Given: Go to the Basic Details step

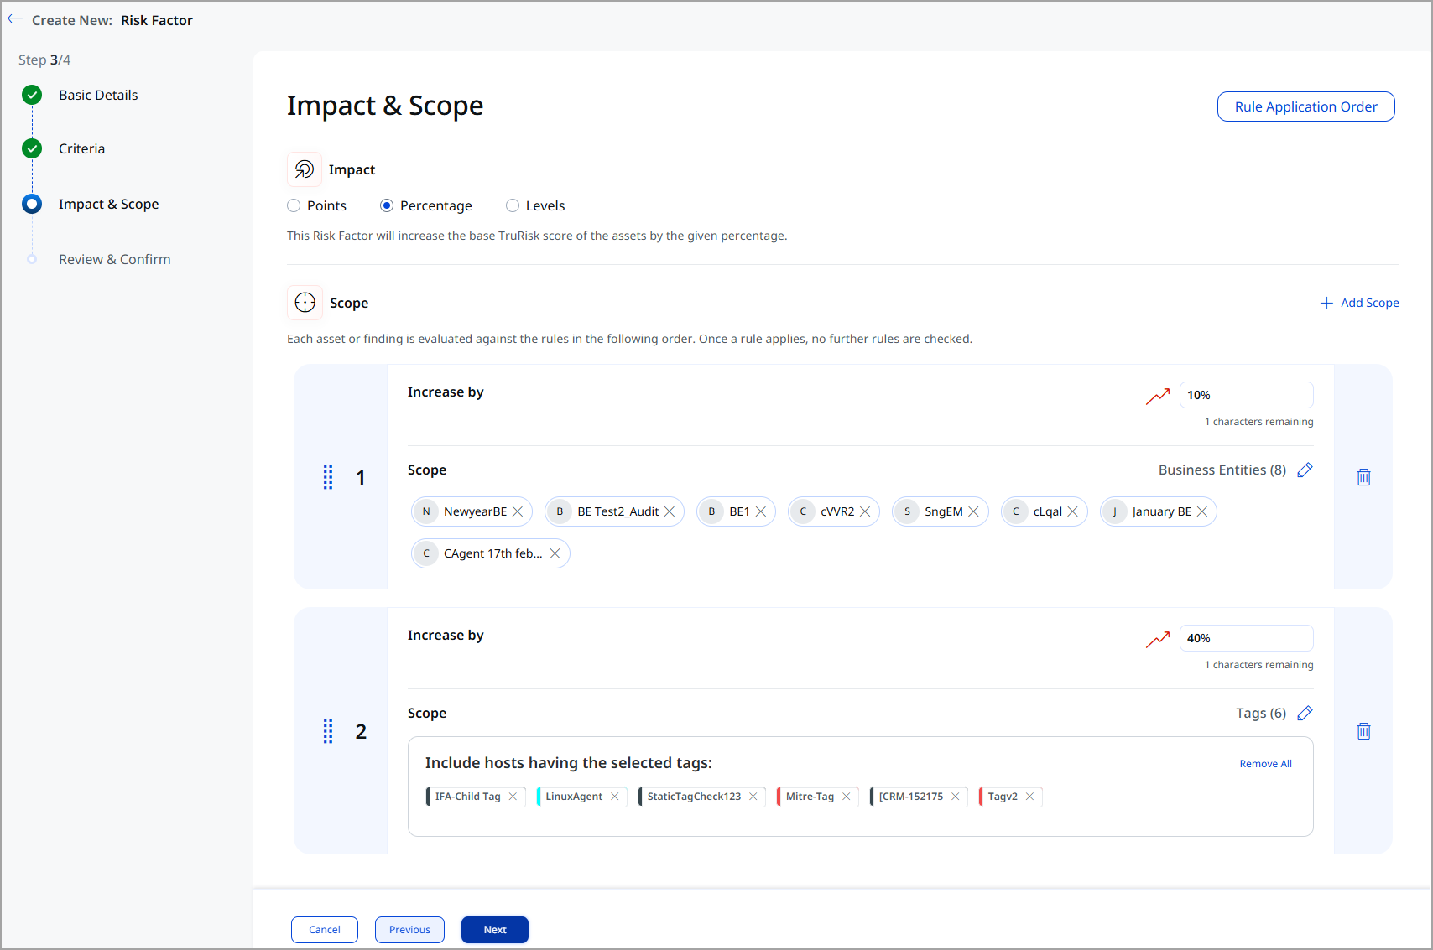Looking at the screenshot, I should [x=98, y=95].
